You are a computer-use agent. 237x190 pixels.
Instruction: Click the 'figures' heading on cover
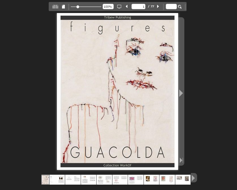tap(118, 28)
